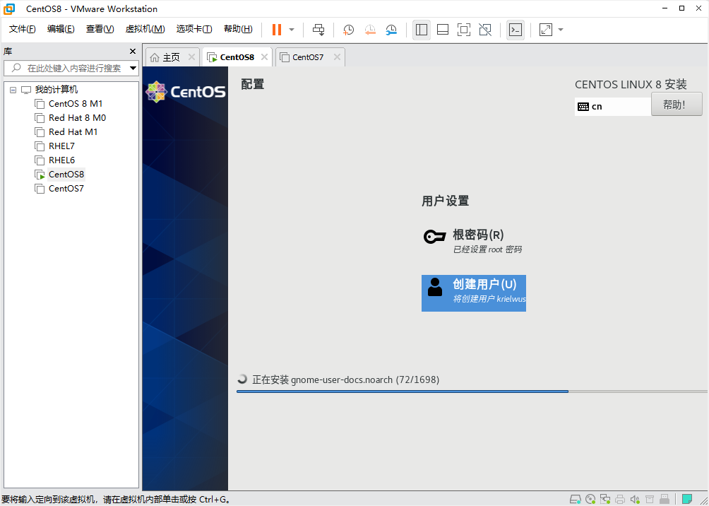Send Ctrl+Alt+Del to the virtual machine
The image size is (709, 506).
click(318, 30)
